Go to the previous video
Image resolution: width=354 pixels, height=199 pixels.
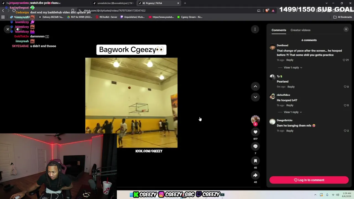tap(255, 87)
